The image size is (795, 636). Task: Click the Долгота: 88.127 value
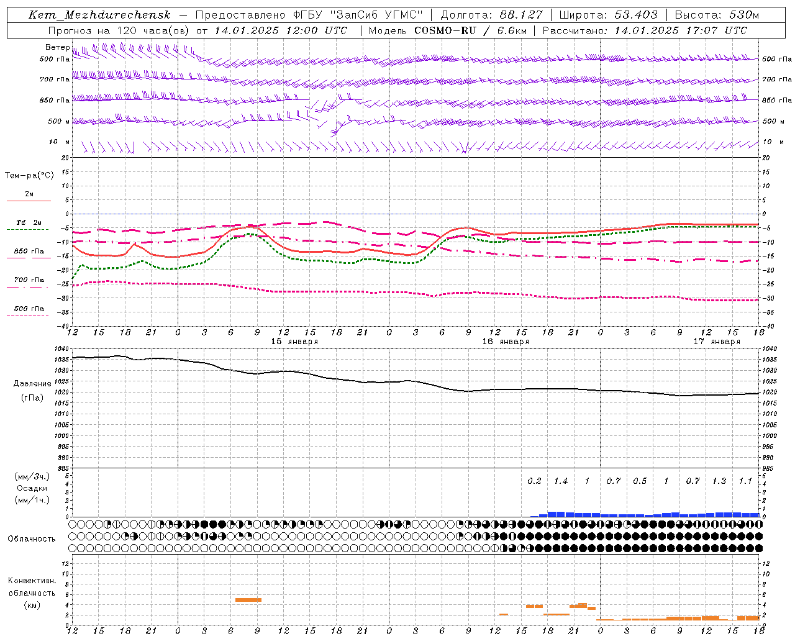point(492,15)
